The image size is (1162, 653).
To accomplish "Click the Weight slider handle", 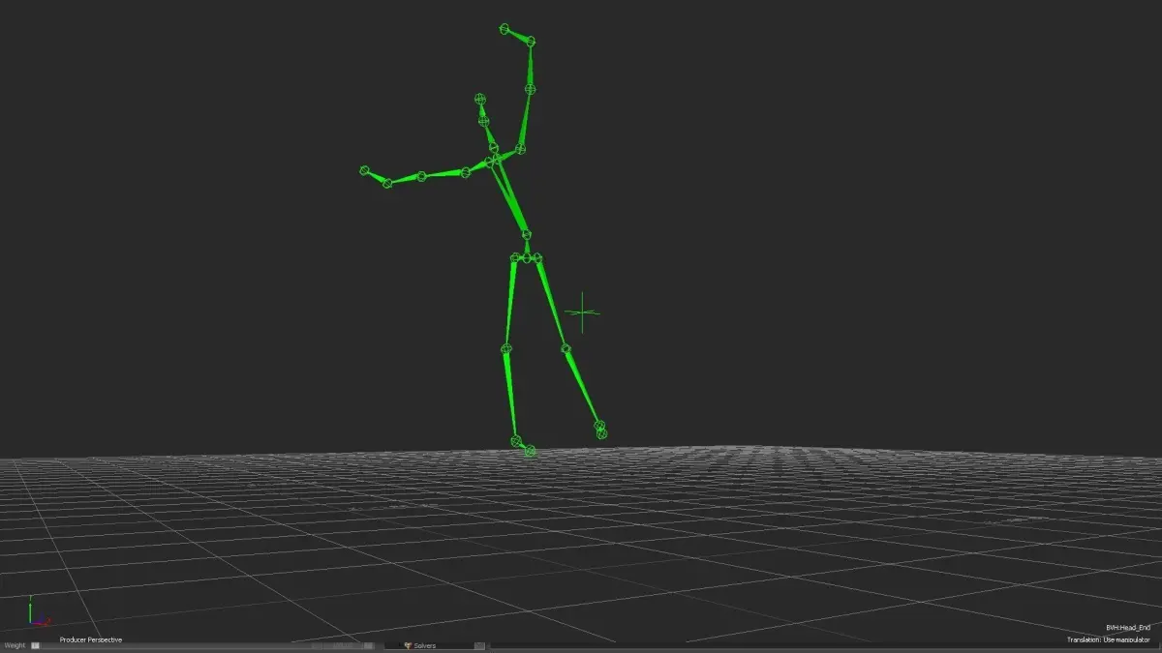I will 36,645.
